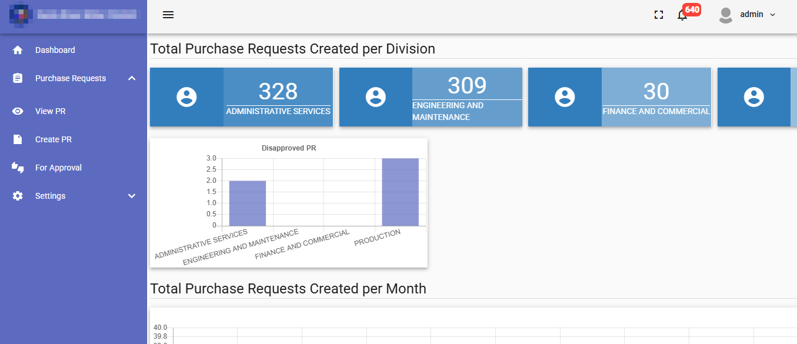Click the Settings gear icon
Screen dimensions: 797x344
(x=18, y=196)
